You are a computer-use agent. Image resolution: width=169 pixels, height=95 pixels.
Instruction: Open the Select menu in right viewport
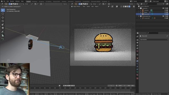pos(88,6)
